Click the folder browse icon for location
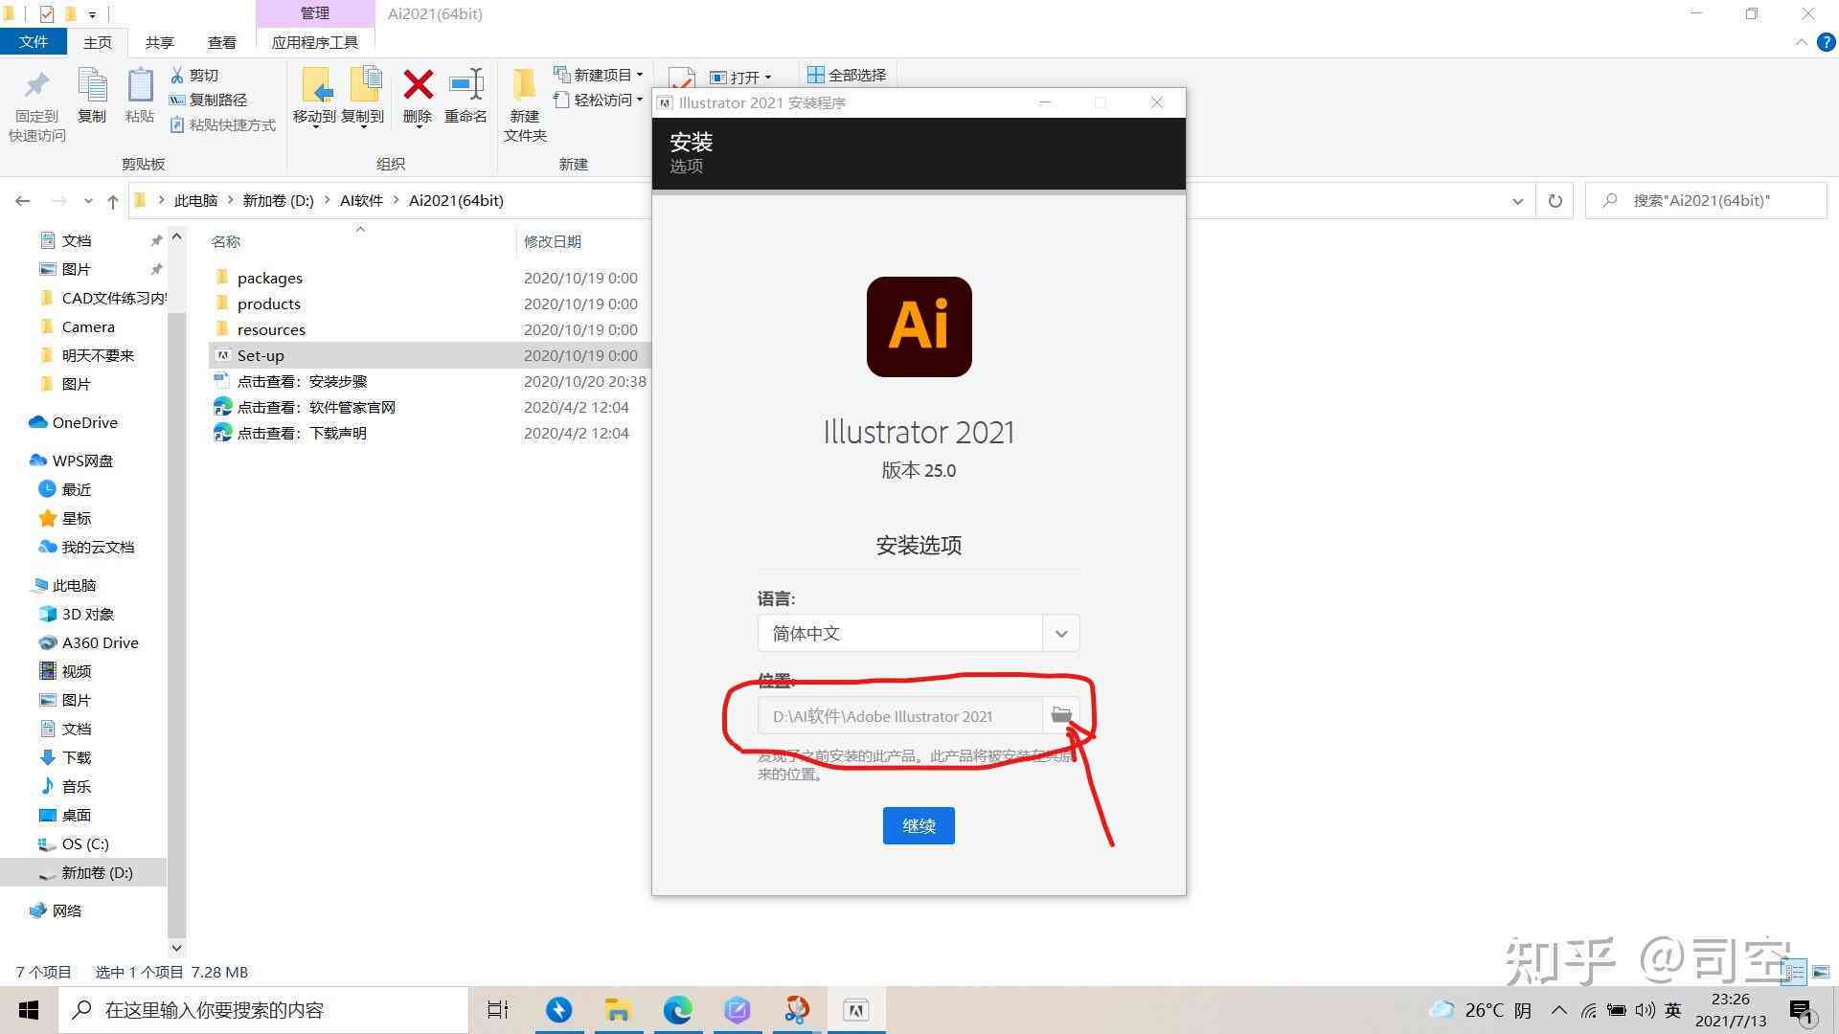Screen dimensions: 1839x1034 pos(1061,716)
